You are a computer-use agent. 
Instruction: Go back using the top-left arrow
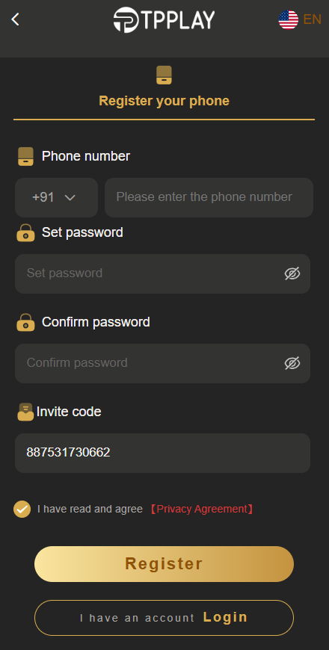point(16,19)
